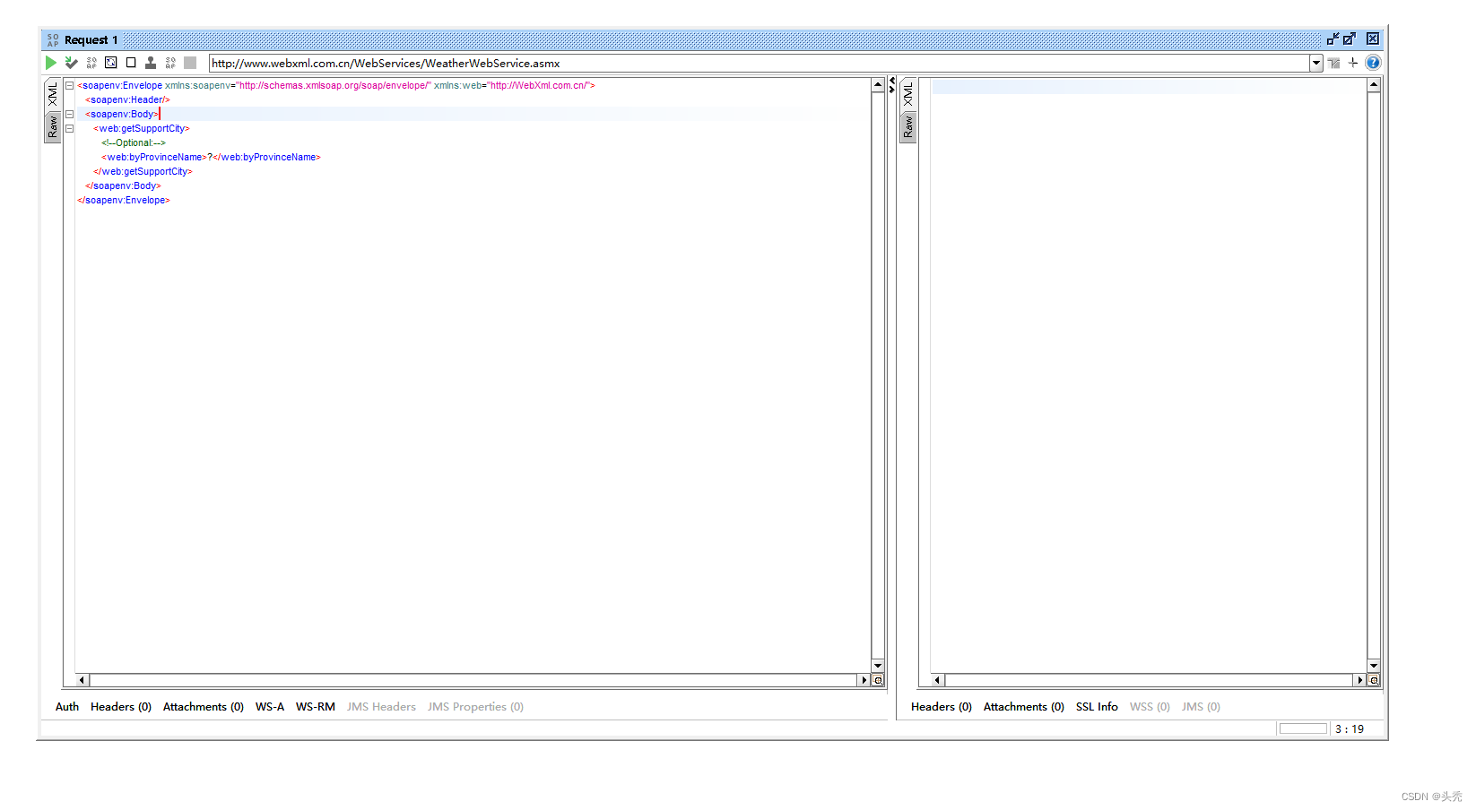This screenshot has height=810, width=1476.
Task: Click the magnifier icon below the request editor
Action: (877, 680)
